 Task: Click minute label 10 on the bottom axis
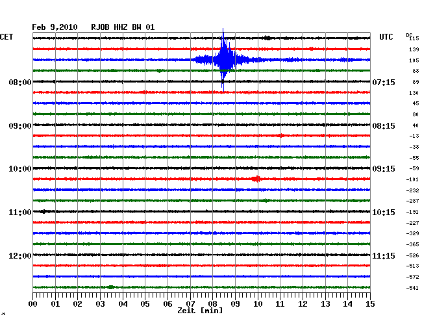(258, 303)
